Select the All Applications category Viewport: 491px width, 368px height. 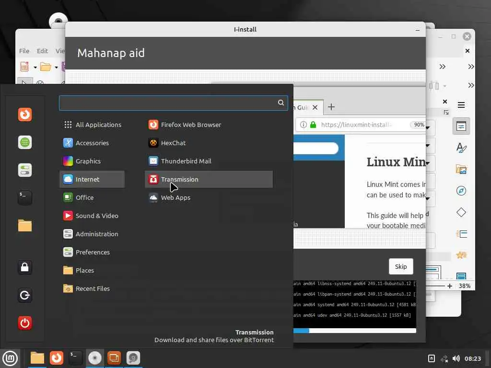(92, 125)
